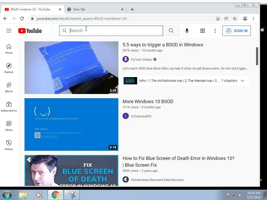Open Chrome profile avatar
The image size is (267, 200).
245,18
